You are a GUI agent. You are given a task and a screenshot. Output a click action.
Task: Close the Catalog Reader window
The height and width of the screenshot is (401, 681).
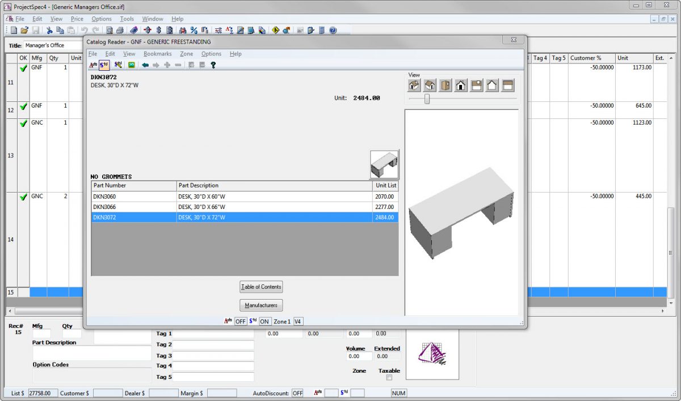click(x=512, y=40)
